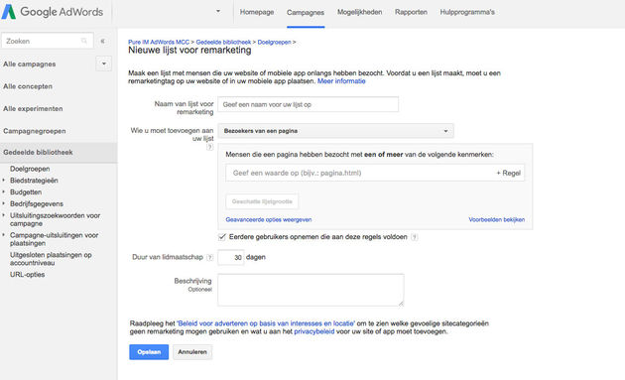Image resolution: width=625 pixels, height=380 pixels.
Task: Expand the Budgetten tree item
Action: pos(4,191)
